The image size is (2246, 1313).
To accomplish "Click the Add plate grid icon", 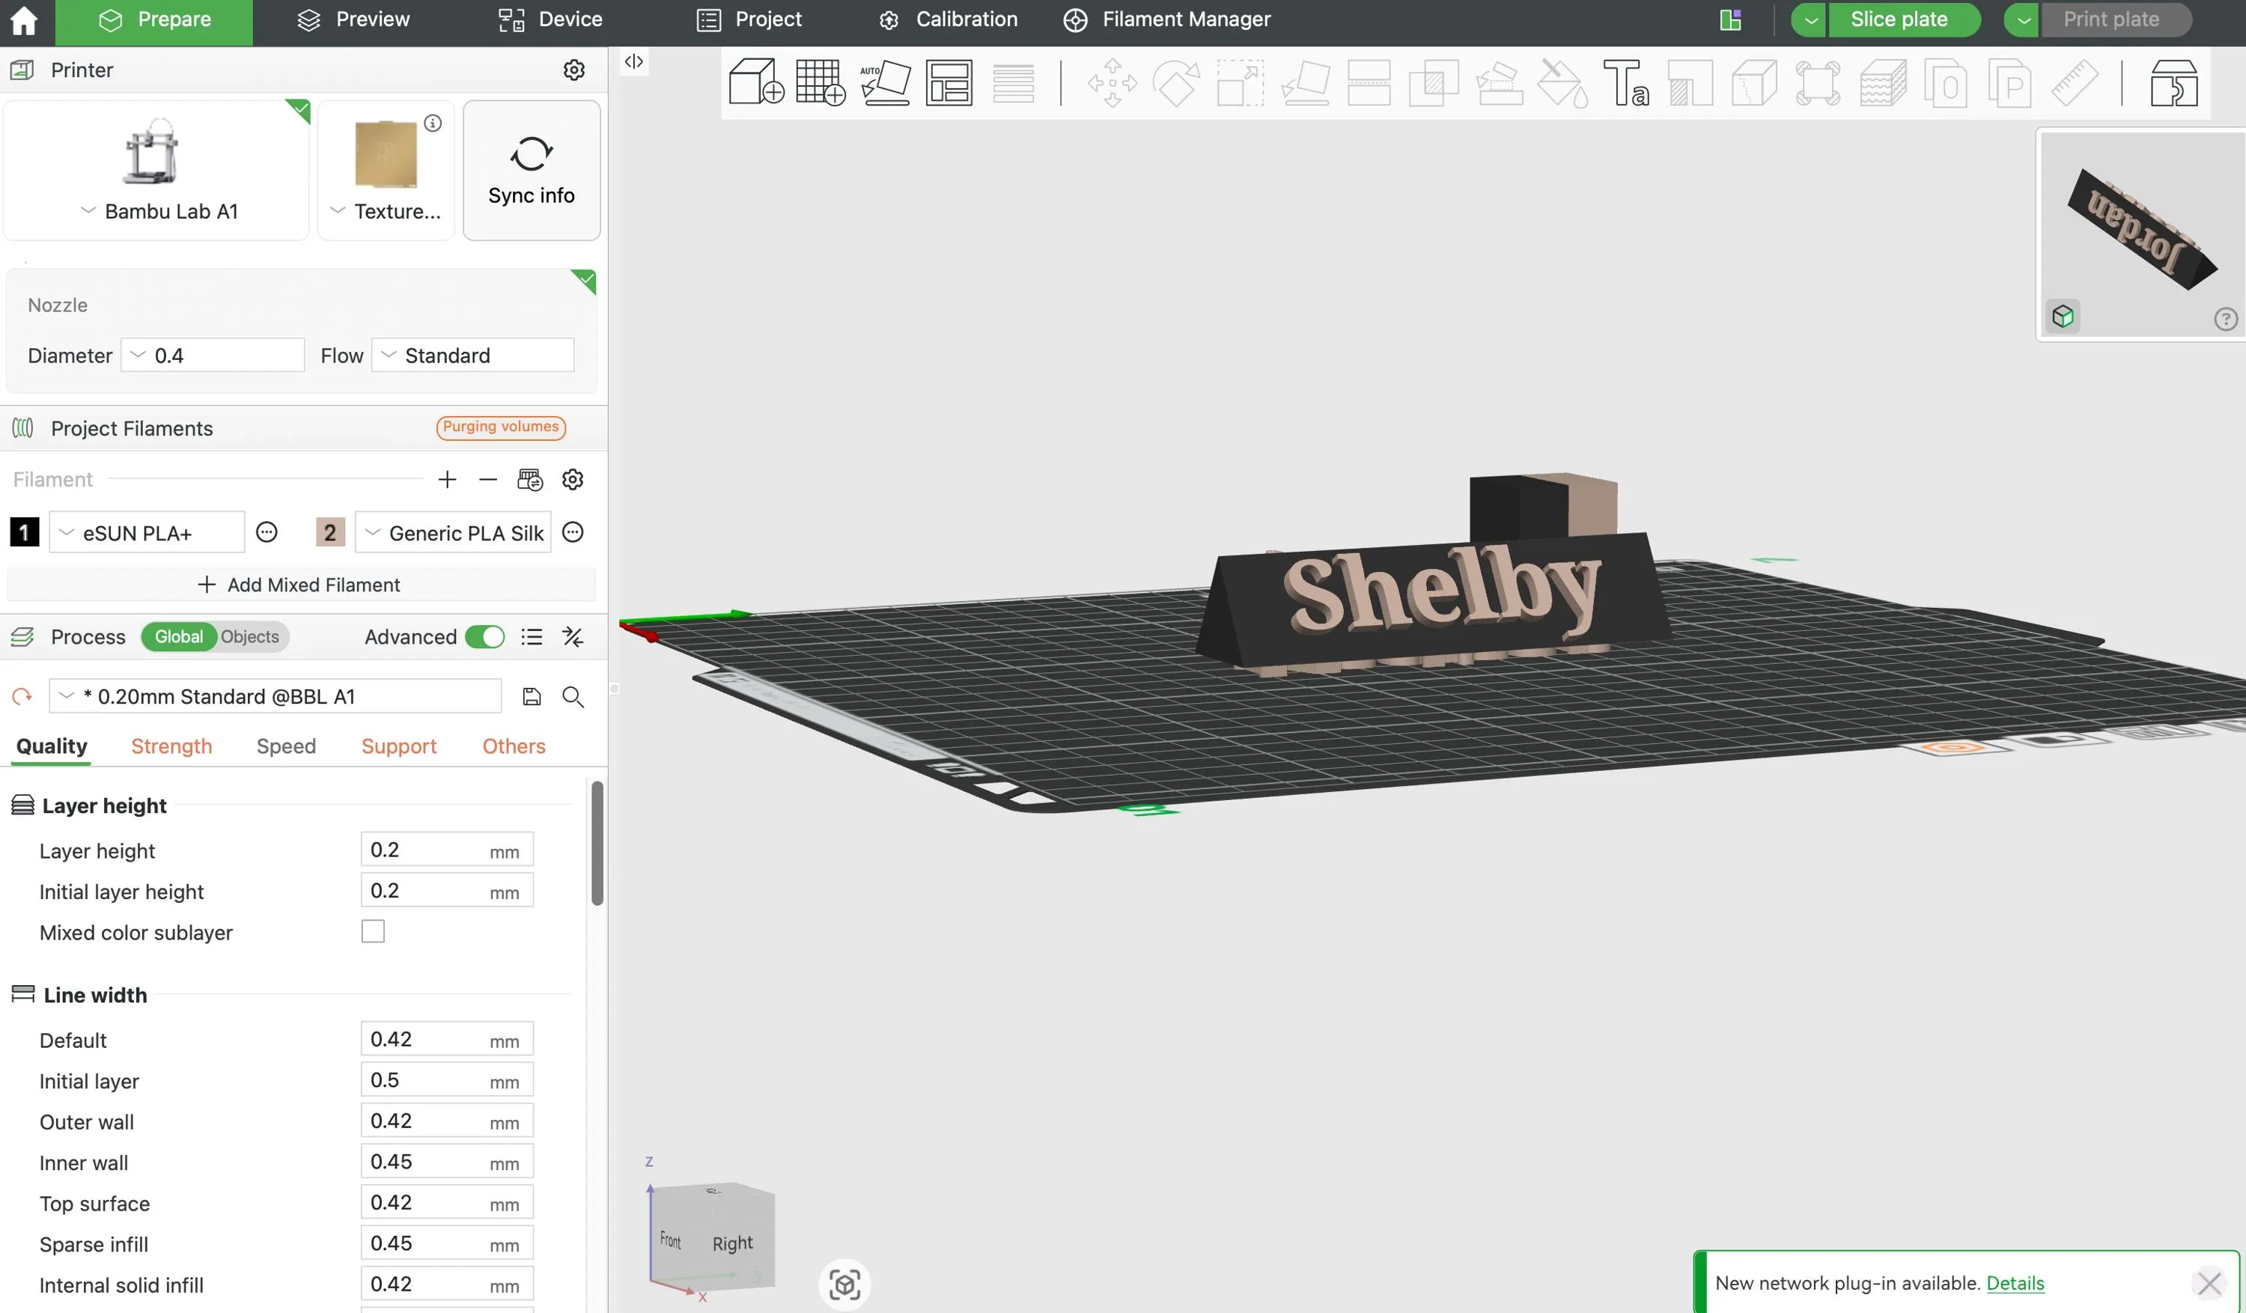I will [x=820, y=83].
